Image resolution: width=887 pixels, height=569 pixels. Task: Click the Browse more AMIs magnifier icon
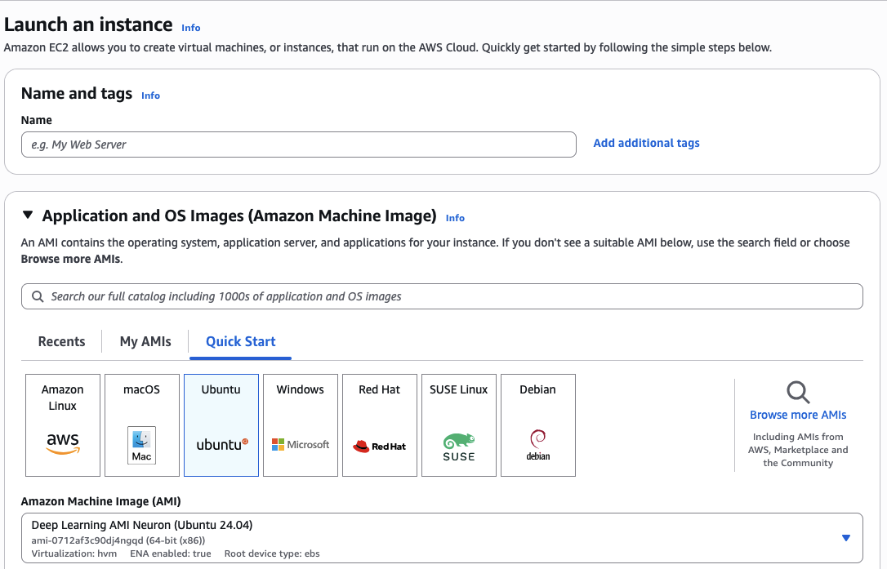coord(798,392)
